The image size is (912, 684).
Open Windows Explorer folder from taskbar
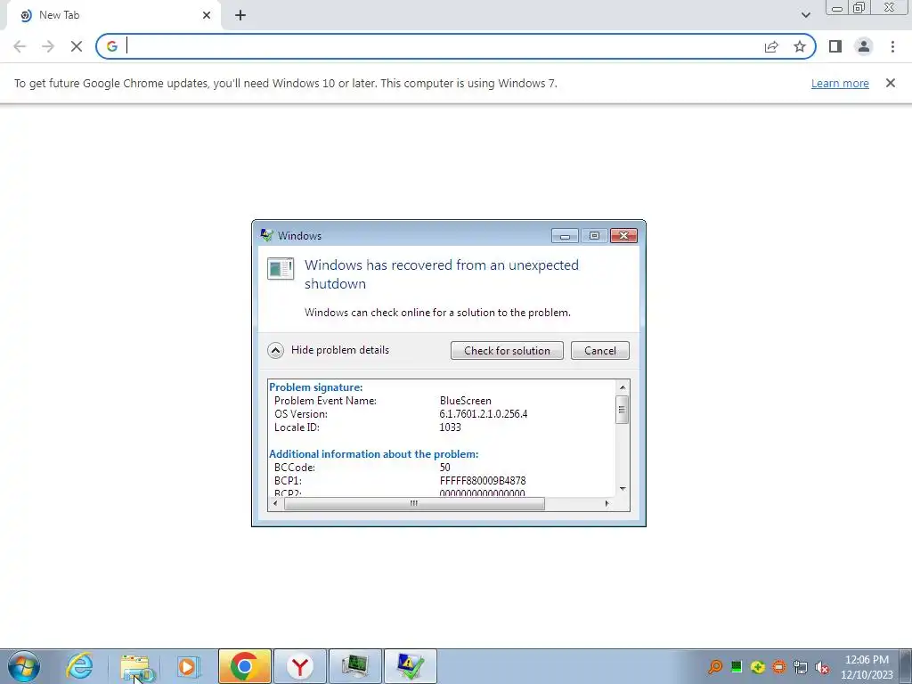136,666
